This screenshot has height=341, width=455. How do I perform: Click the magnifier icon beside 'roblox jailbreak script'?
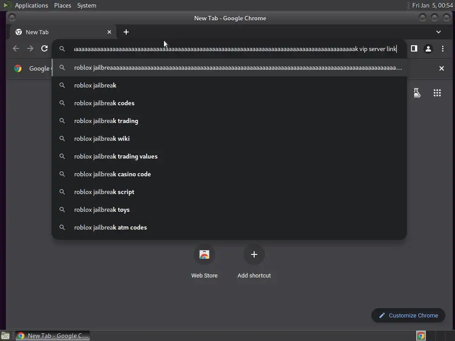click(x=62, y=192)
